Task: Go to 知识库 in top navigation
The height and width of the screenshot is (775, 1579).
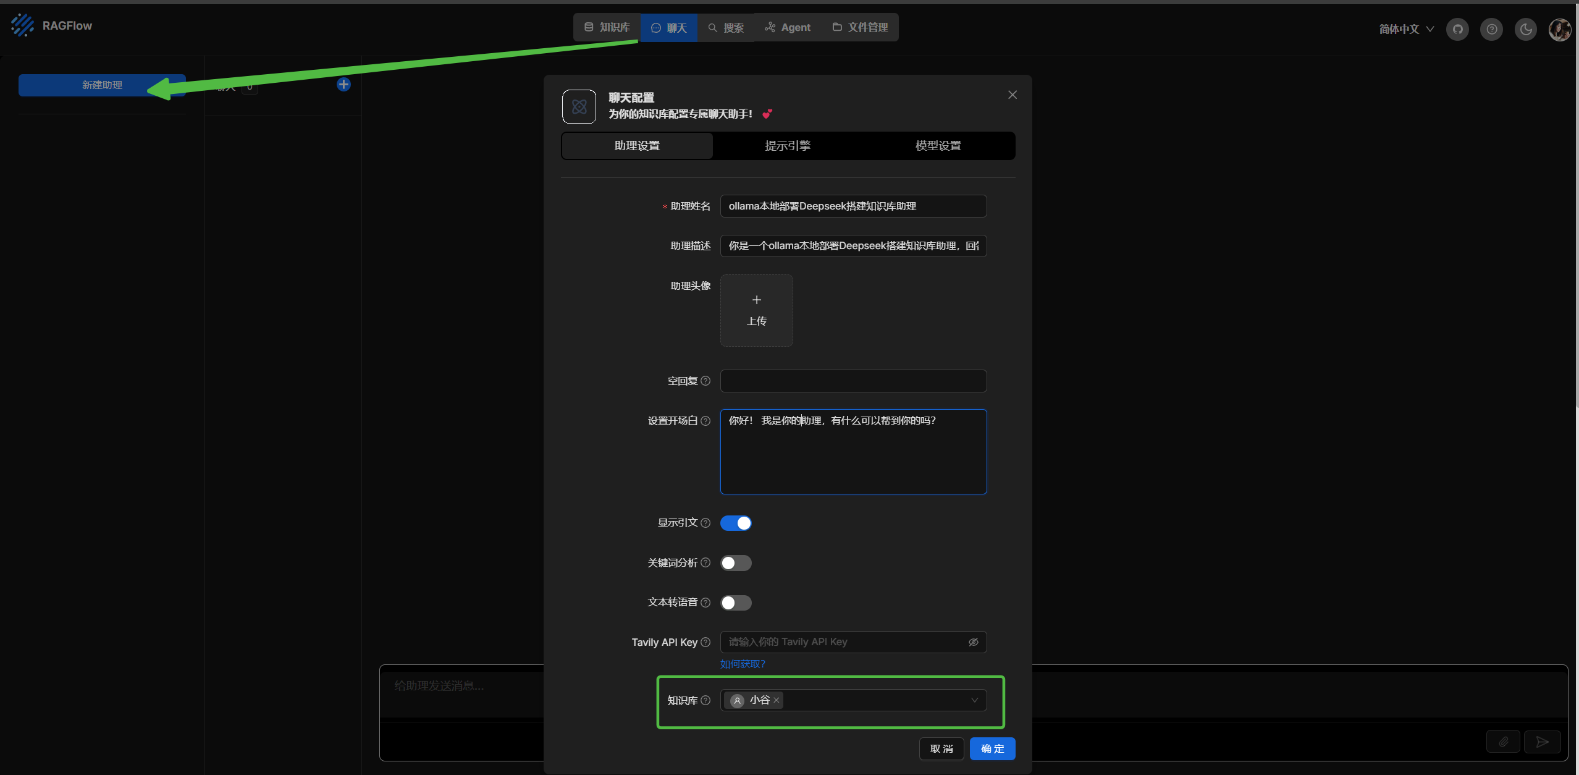Action: click(x=607, y=27)
